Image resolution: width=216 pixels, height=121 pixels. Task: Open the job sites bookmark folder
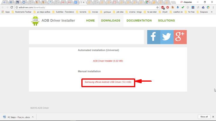point(118,12)
